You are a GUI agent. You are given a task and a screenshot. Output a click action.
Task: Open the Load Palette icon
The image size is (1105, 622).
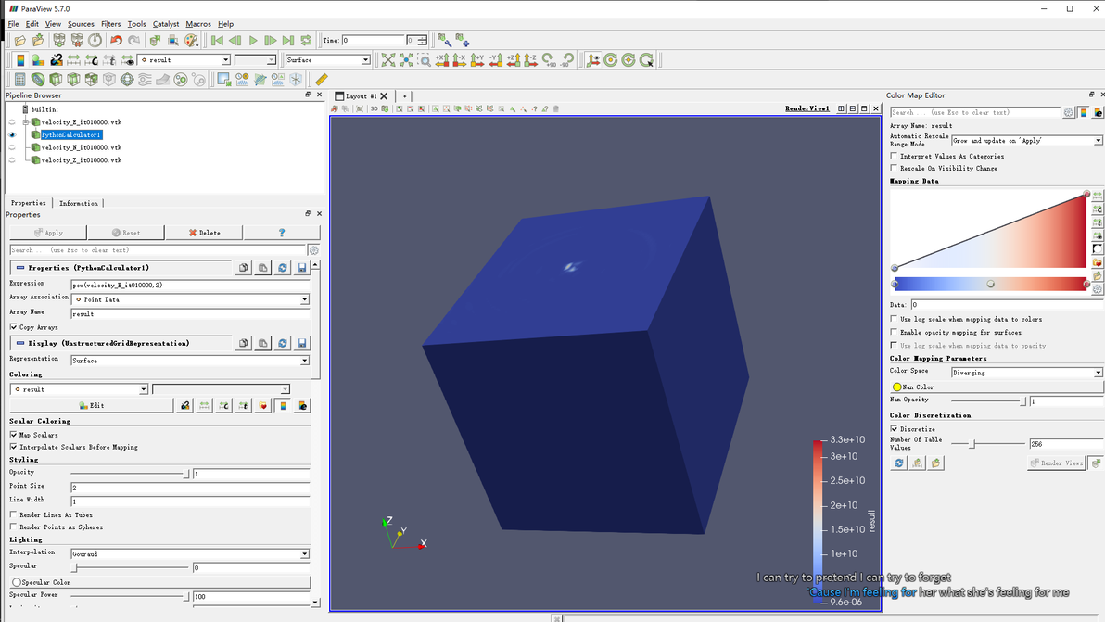(x=192, y=41)
